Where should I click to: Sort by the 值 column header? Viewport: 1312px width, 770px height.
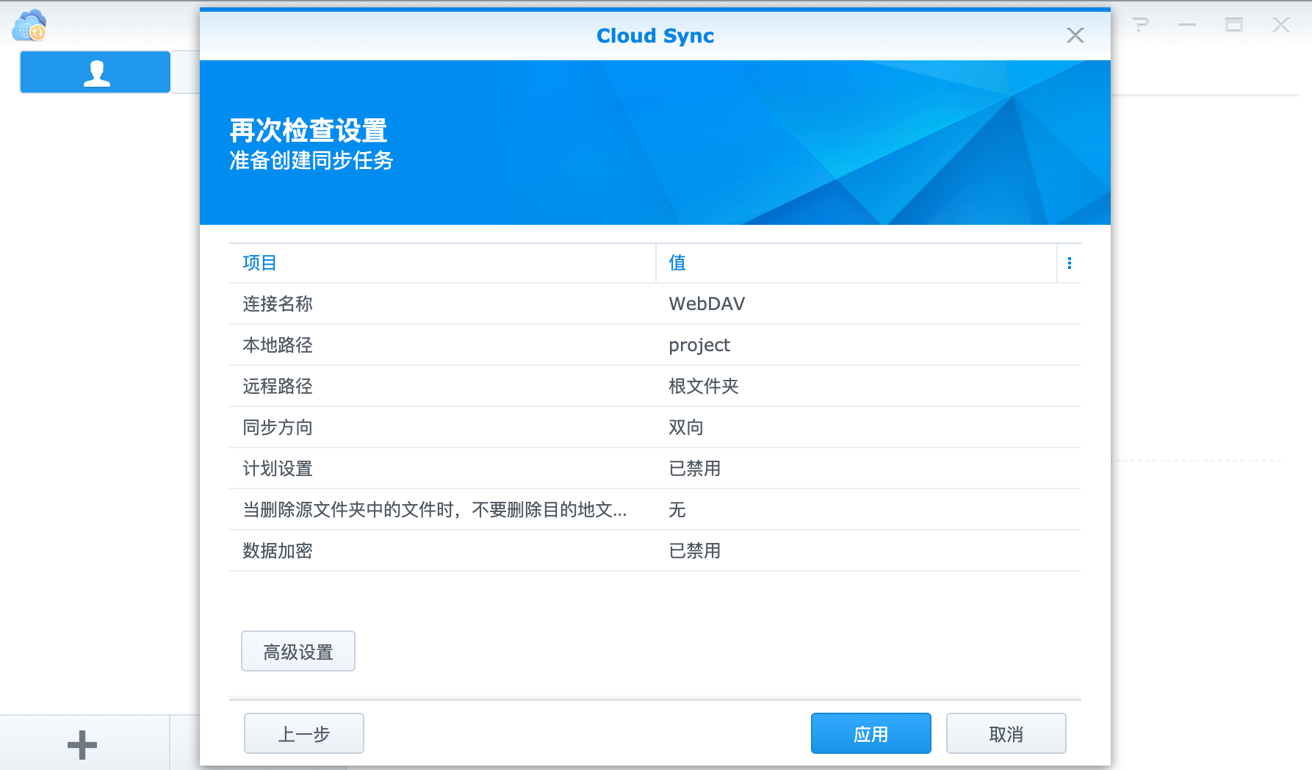pos(677,262)
